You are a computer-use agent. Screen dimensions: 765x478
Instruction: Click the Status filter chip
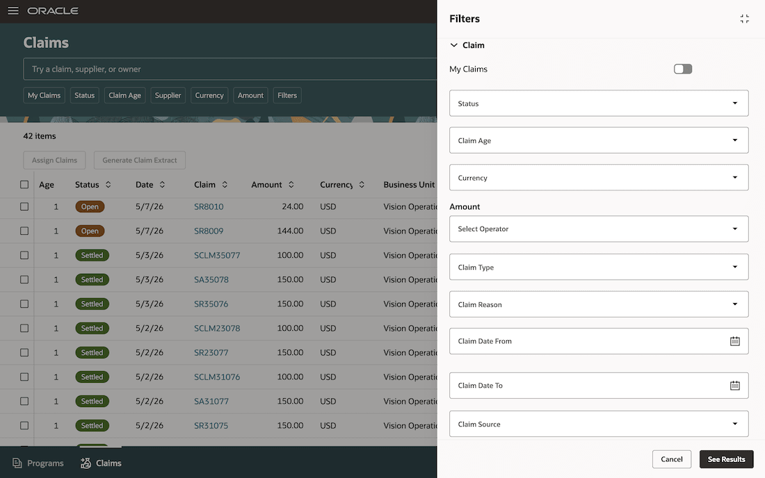84,95
